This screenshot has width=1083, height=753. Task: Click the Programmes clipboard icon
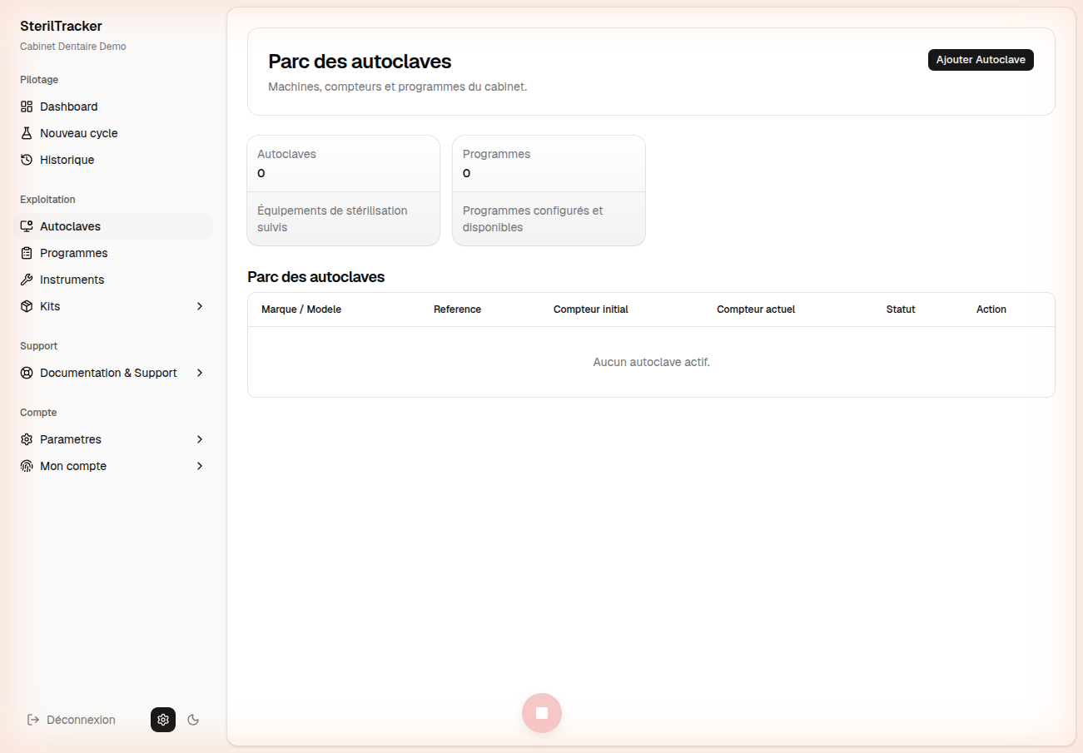(x=27, y=253)
